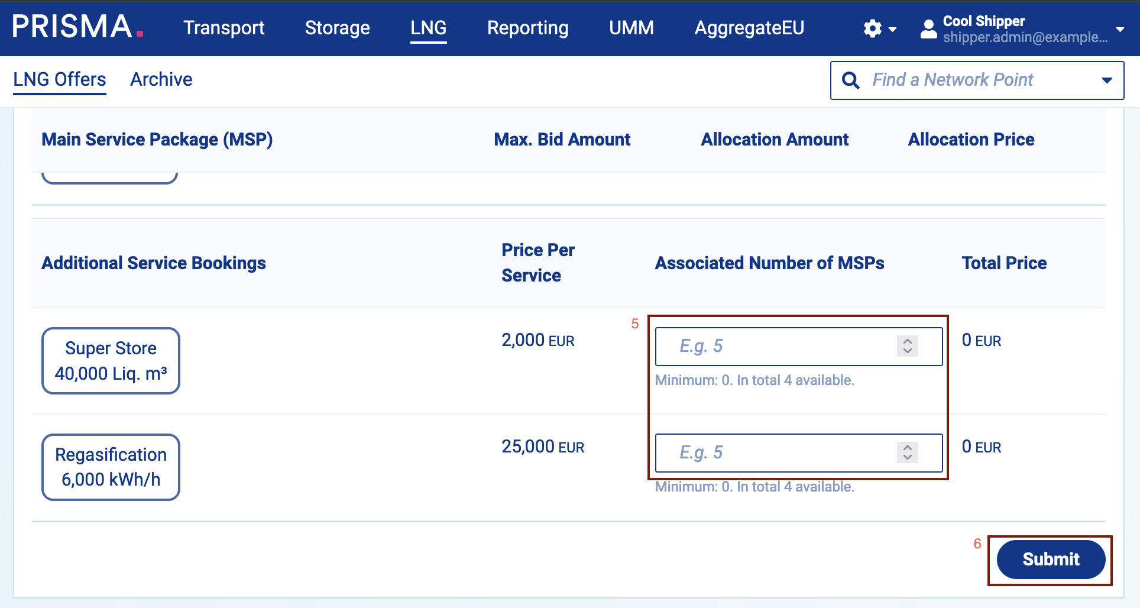This screenshot has height=608, width=1140.
Task: Open the Transport menu
Action: coord(224,28)
